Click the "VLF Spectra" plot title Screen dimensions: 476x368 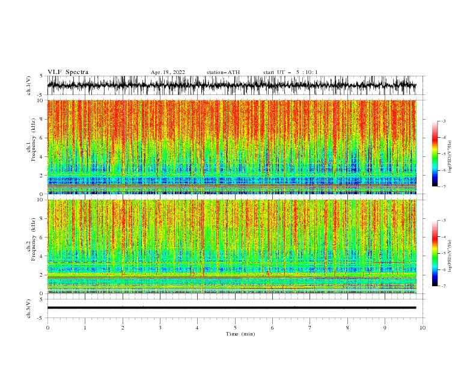pos(68,72)
